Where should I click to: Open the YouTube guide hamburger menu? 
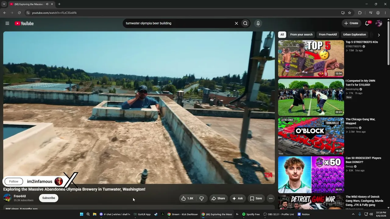point(7,23)
